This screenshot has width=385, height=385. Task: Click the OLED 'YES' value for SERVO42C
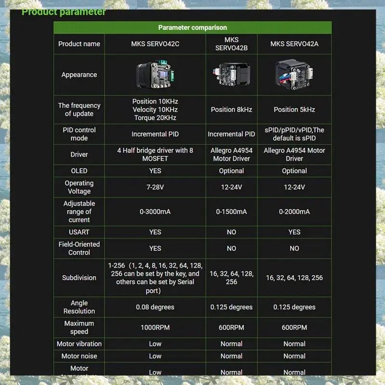click(155, 171)
